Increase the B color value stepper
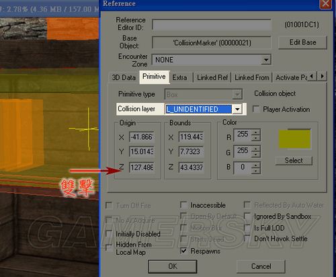The image size is (336, 277). tap(255, 165)
